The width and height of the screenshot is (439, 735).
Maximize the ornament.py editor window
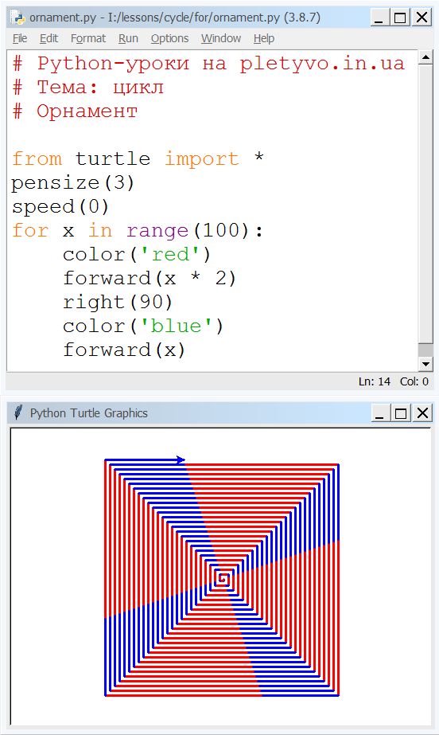tap(401, 18)
